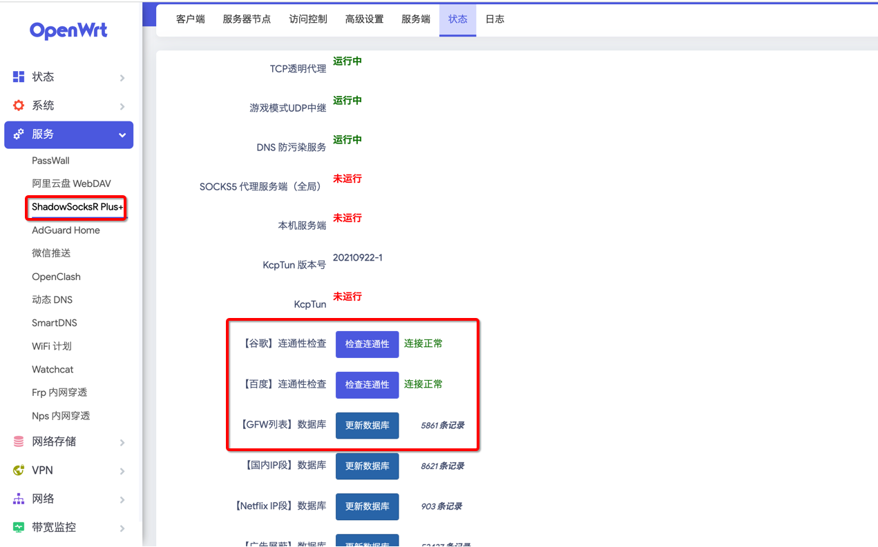
Task: Collapse the 服务 menu chevron
Action: pyautogui.click(x=122, y=135)
